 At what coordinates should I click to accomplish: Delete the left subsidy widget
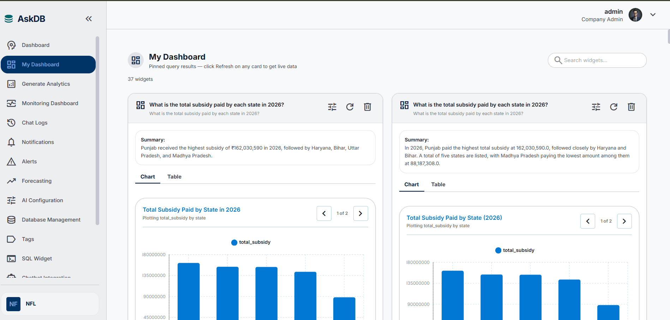coord(367,107)
